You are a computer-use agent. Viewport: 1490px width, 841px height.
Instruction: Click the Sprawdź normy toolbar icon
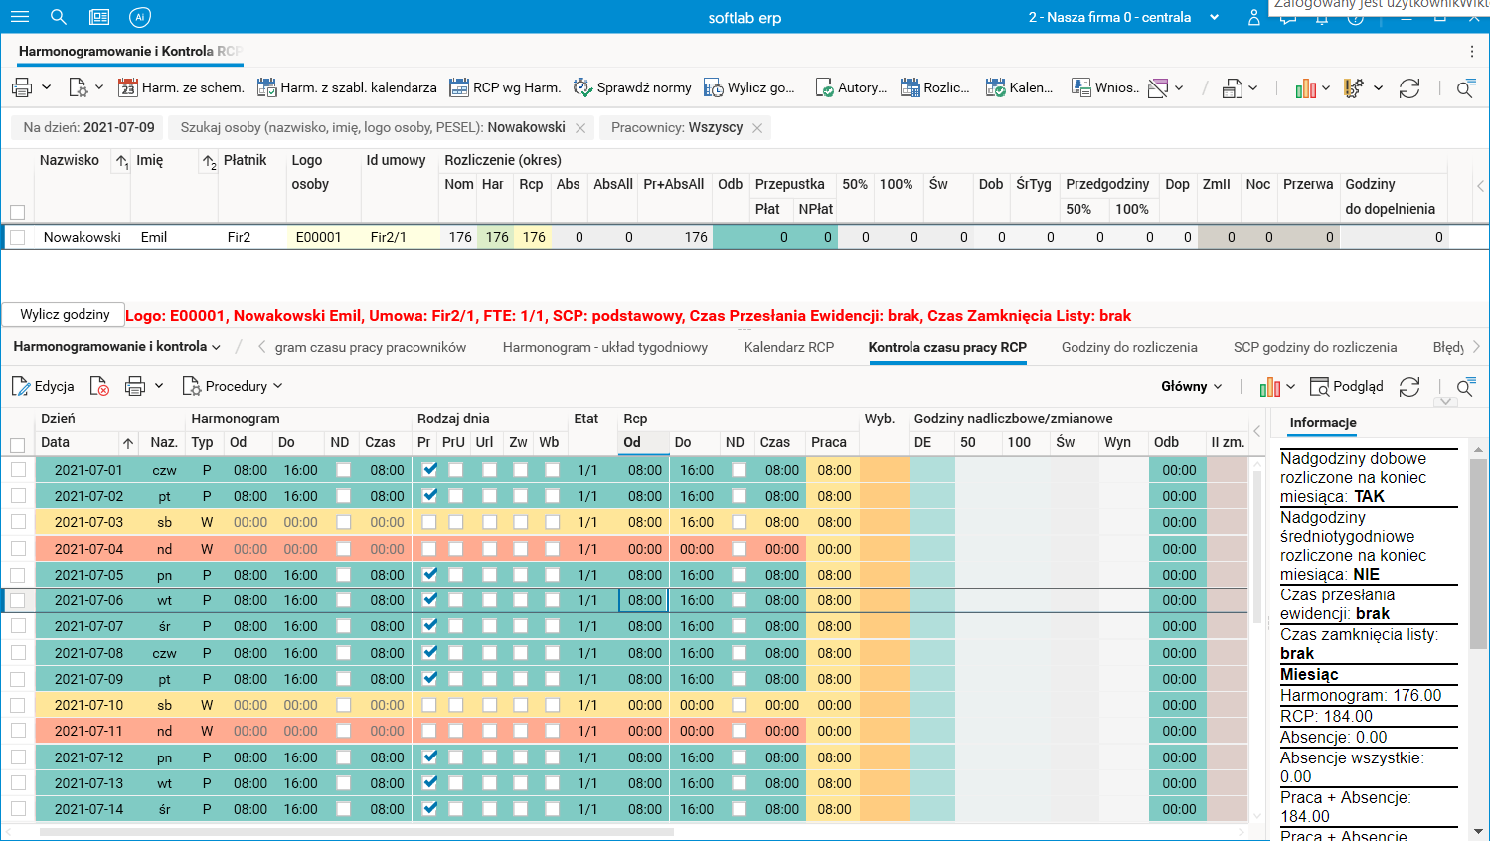coord(582,87)
